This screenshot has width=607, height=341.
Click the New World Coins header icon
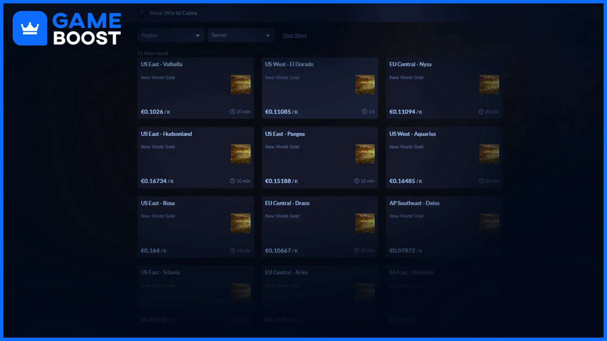coord(142,13)
